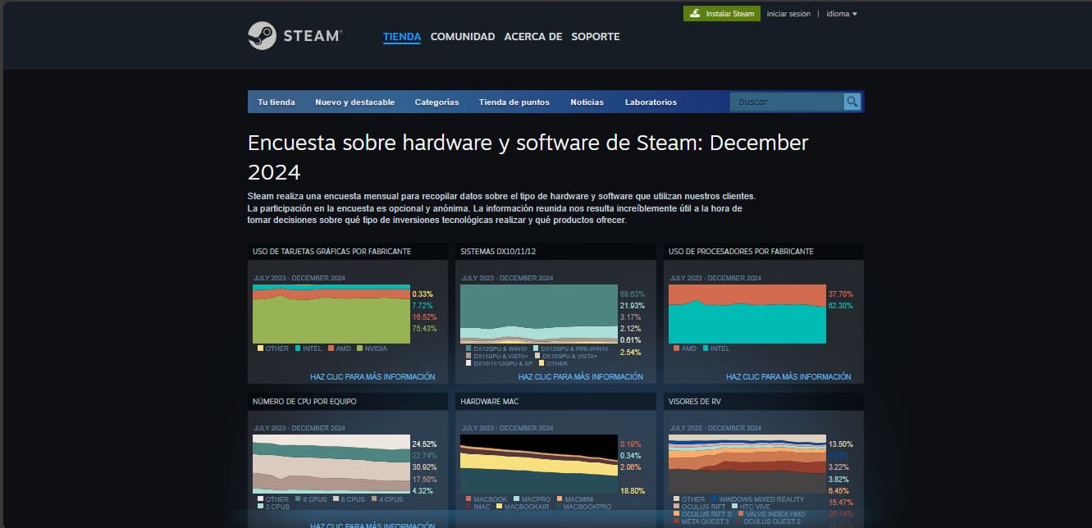Click the HARDWARE MAC heading
The image size is (1092, 528).
(x=489, y=402)
